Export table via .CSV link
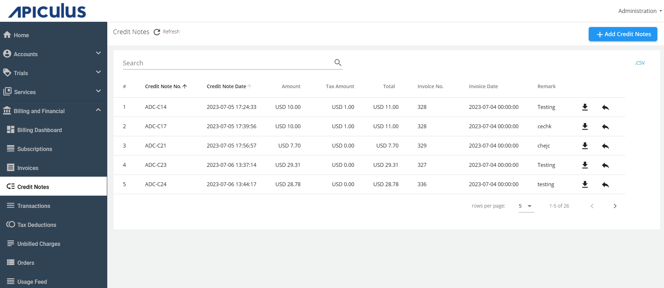 (640, 63)
